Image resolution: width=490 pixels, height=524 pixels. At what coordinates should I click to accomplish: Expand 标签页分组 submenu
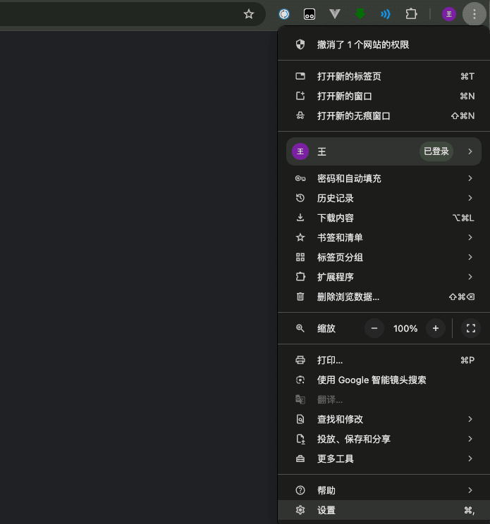tap(384, 257)
